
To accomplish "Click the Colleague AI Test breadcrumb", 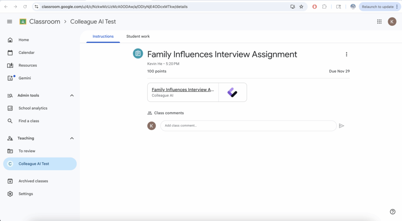I will point(93,22).
